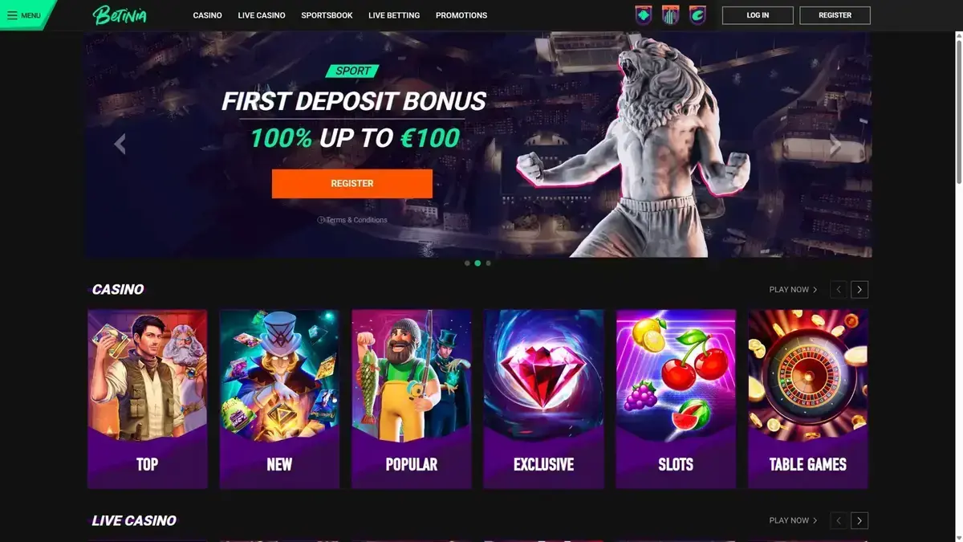
Task: Open the hamburger MENU icon
Action: tap(12, 15)
